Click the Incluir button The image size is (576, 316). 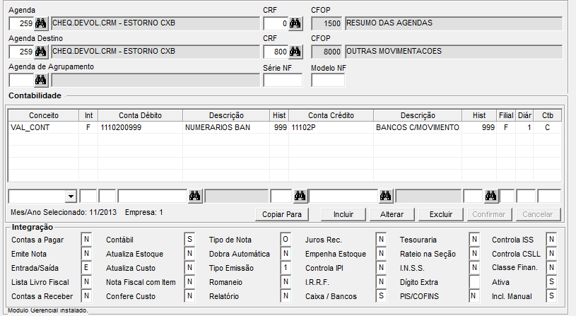coord(342,214)
